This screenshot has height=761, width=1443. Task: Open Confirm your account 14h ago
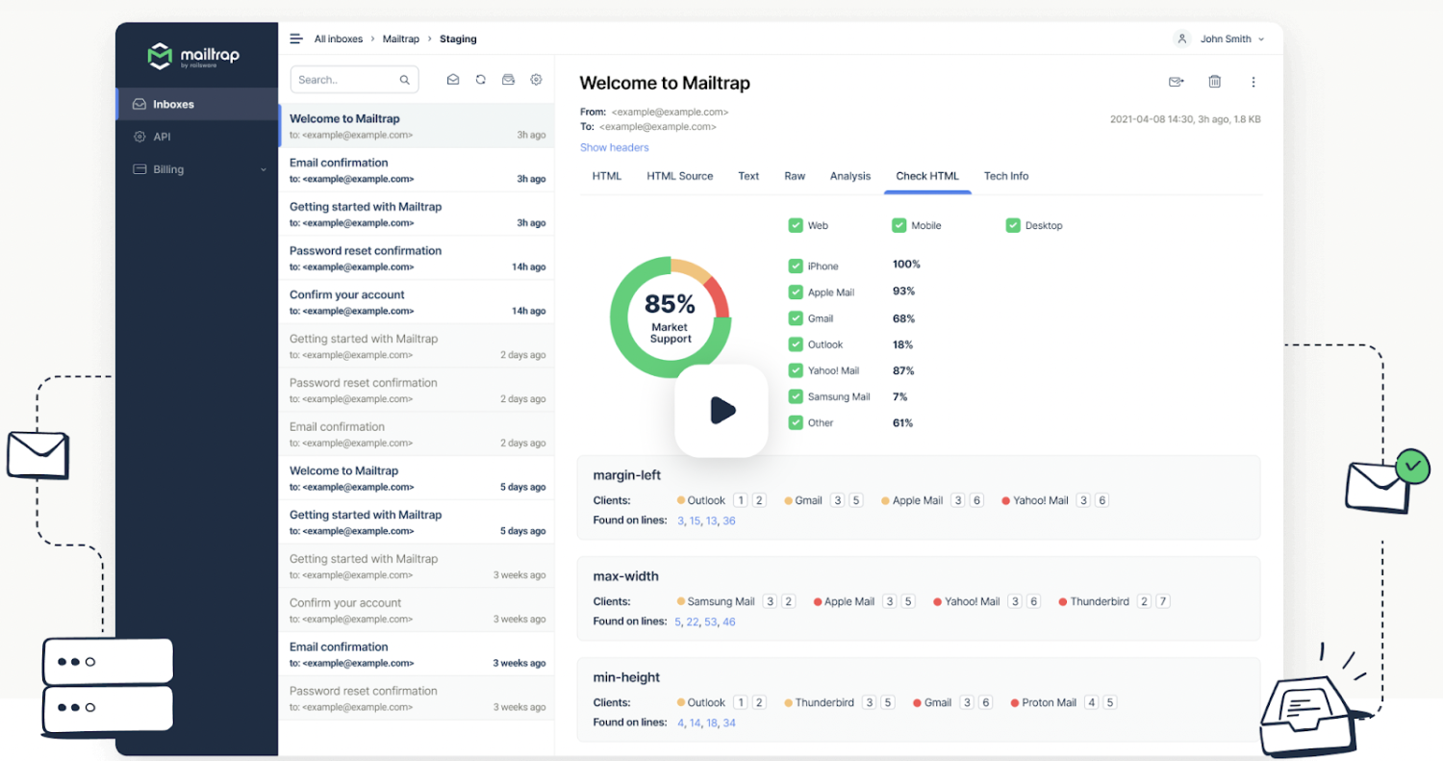click(x=417, y=302)
